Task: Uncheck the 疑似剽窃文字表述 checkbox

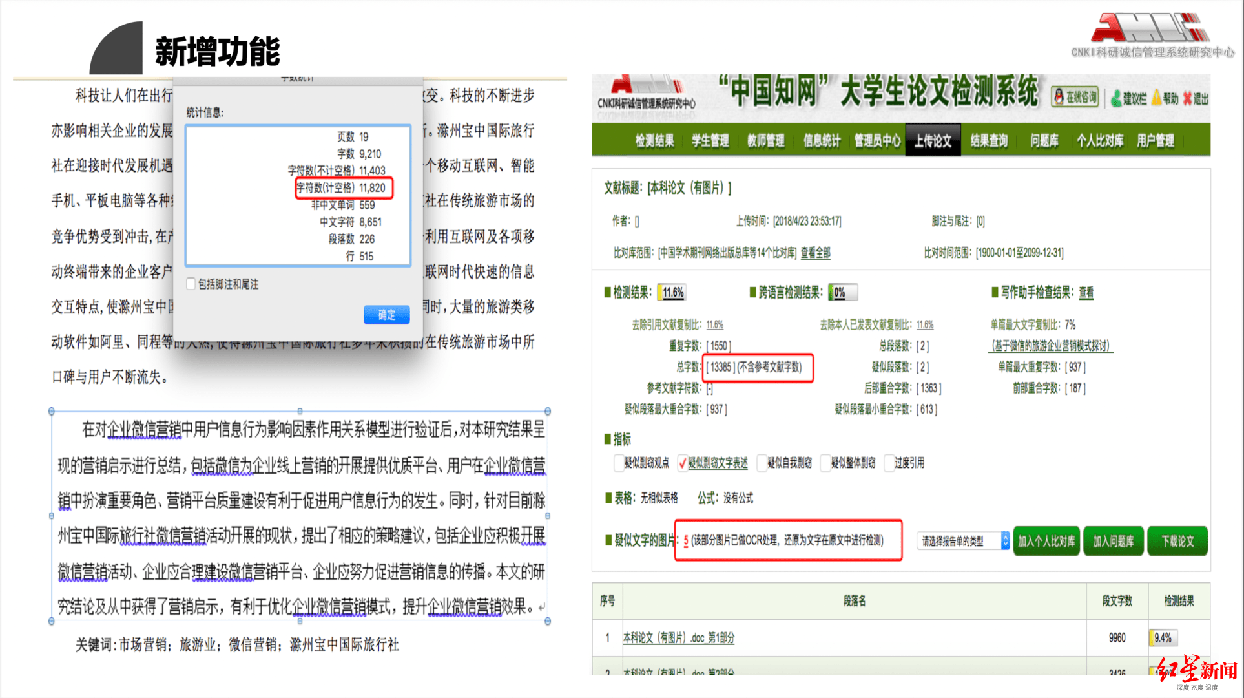Action: pyautogui.click(x=682, y=463)
